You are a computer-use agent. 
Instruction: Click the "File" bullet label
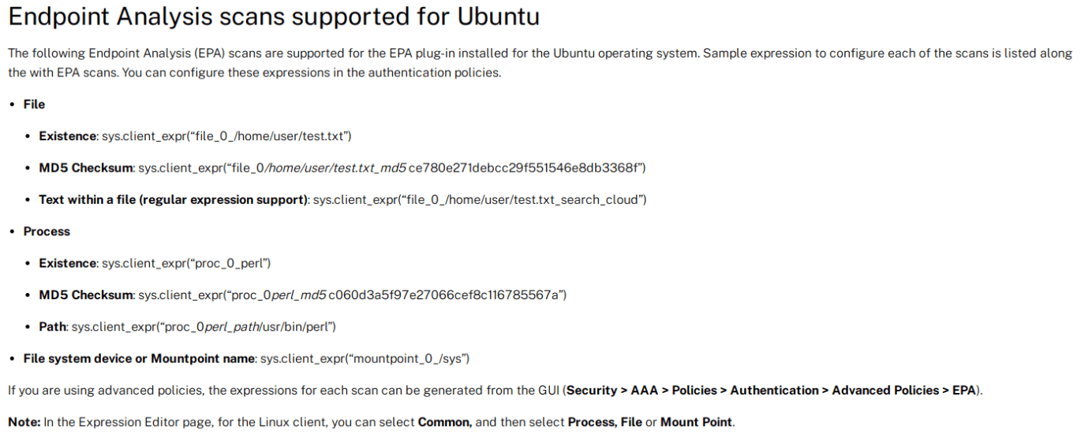[34, 104]
